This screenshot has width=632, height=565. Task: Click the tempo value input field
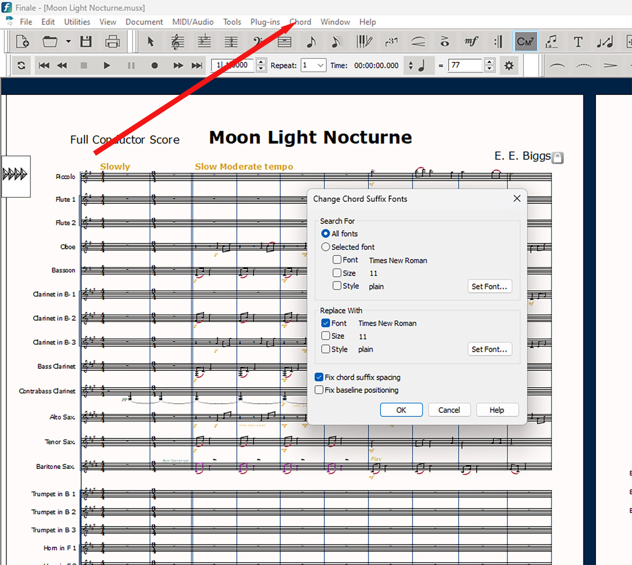[x=465, y=65]
